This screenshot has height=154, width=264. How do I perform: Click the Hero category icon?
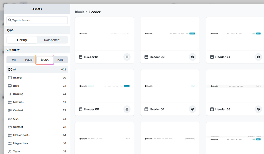10,86
